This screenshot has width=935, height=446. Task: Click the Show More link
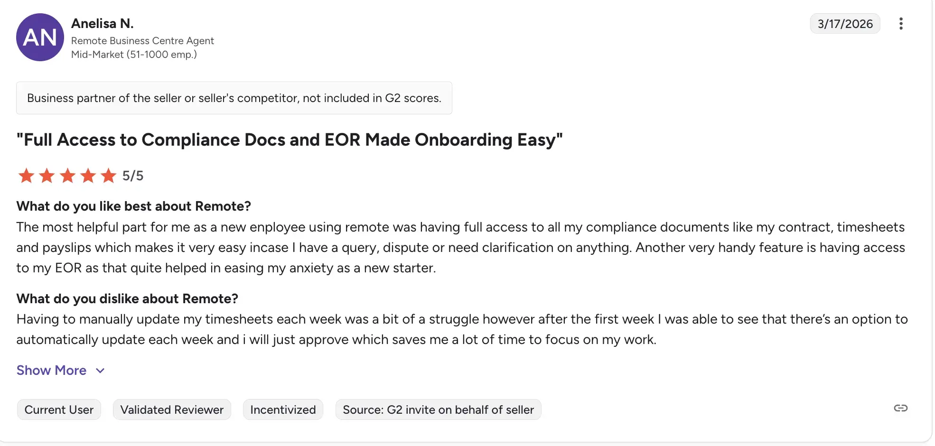click(x=51, y=371)
